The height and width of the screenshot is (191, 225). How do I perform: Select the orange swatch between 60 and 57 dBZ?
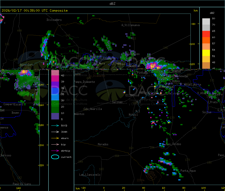(206, 40)
